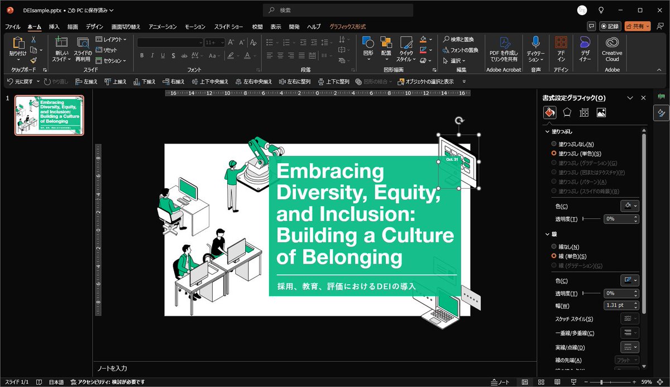
Task: Collapse the 線 (Line) section
Action: click(x=547, y=234)
